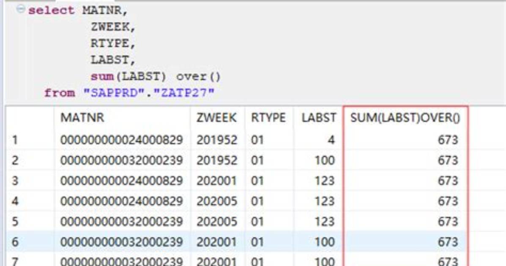This screenshot has width=506, height=266.
Task: Click LABST value 100 in row 2
Action: [x=324, y=160]
